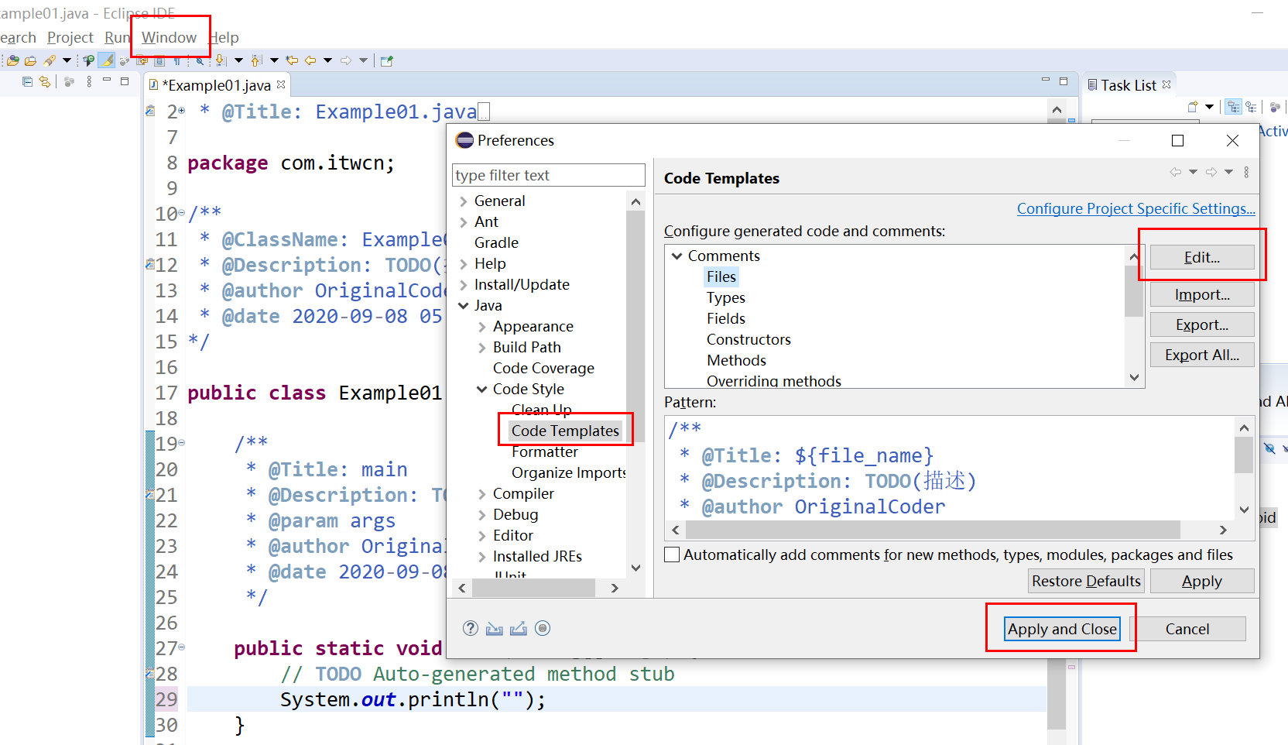This screenshot has width=1288, height=745.
Task: Toggle Link with Editor icon
Action: pos(45,81)
